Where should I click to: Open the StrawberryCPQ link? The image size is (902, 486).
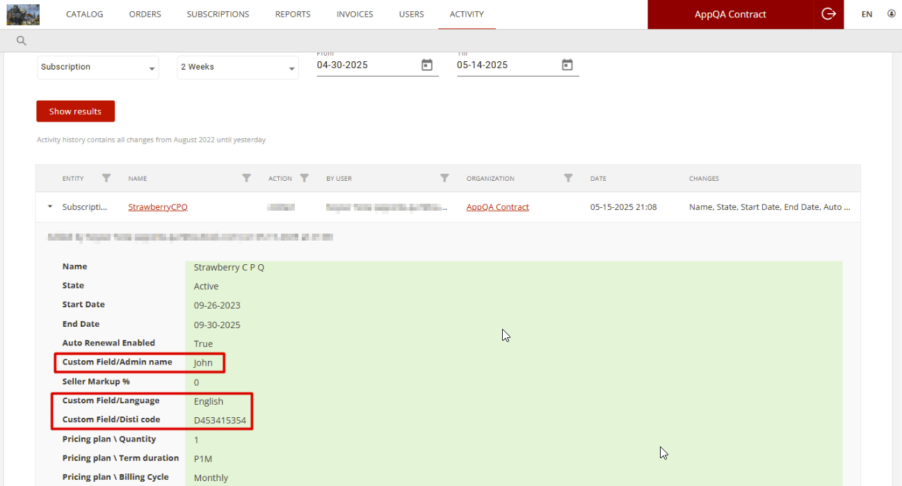(x=158, y=207)
